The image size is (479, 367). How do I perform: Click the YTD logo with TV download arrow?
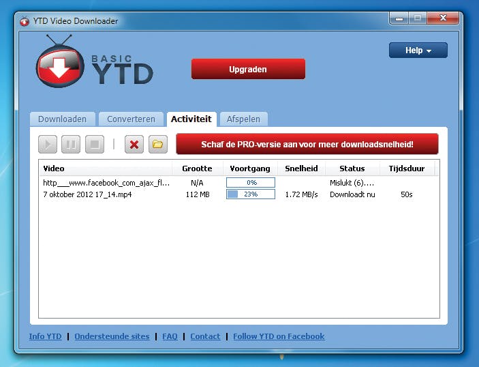[60, 62]
